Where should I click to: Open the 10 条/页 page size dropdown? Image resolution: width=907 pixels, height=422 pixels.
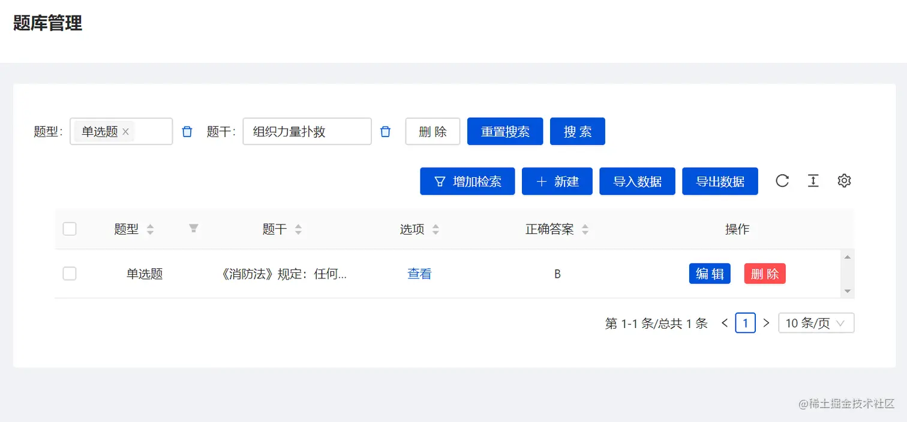coord(816,323)
